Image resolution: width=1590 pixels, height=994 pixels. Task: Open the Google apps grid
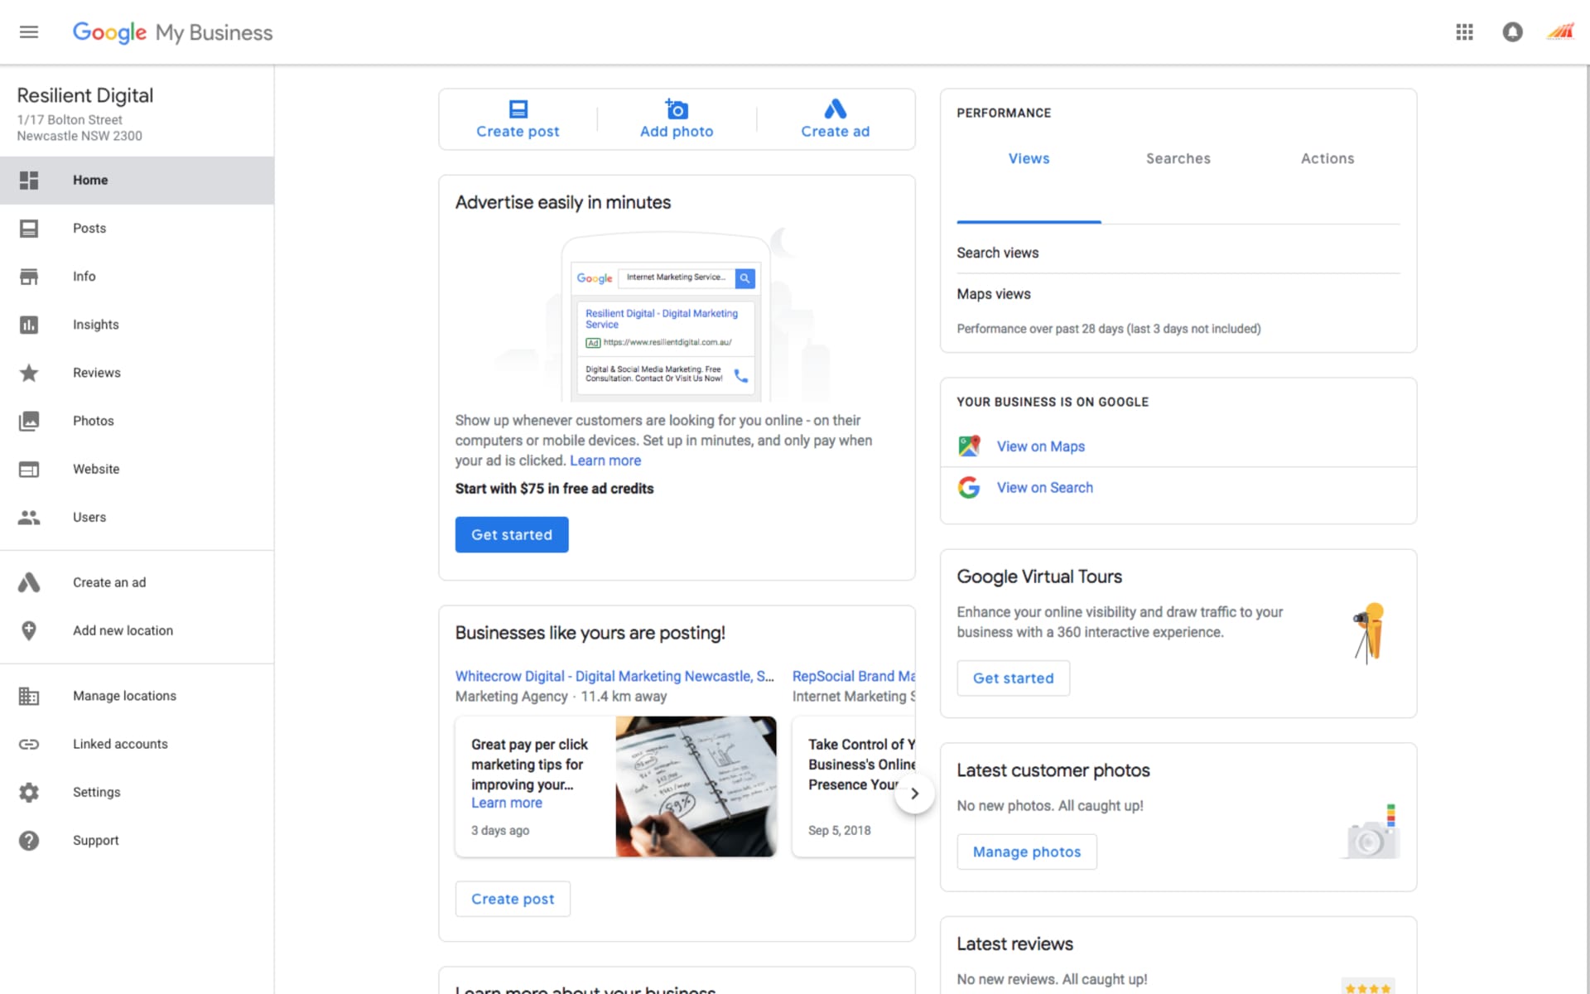click(x=1464, y=32)
